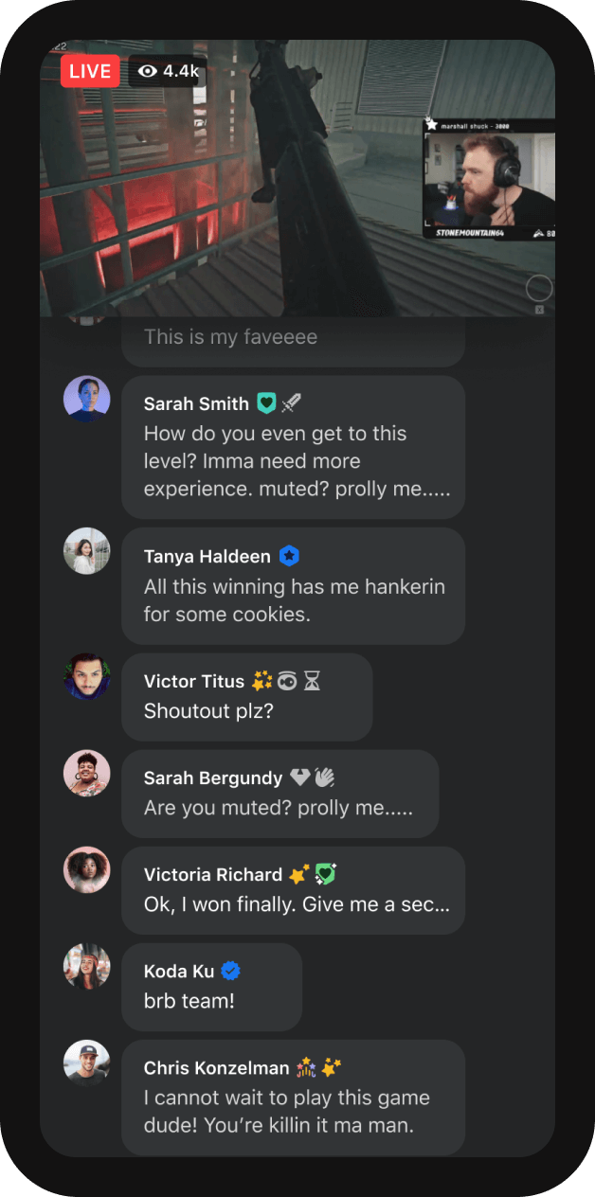Open Koda Ku's avatar

(87, 967)
